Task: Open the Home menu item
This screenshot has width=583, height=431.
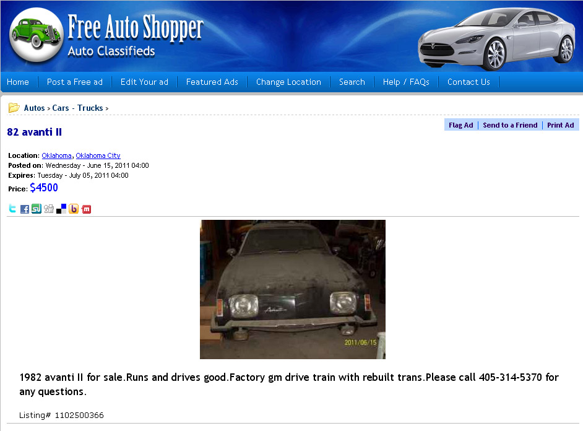Action: (18, 82)
